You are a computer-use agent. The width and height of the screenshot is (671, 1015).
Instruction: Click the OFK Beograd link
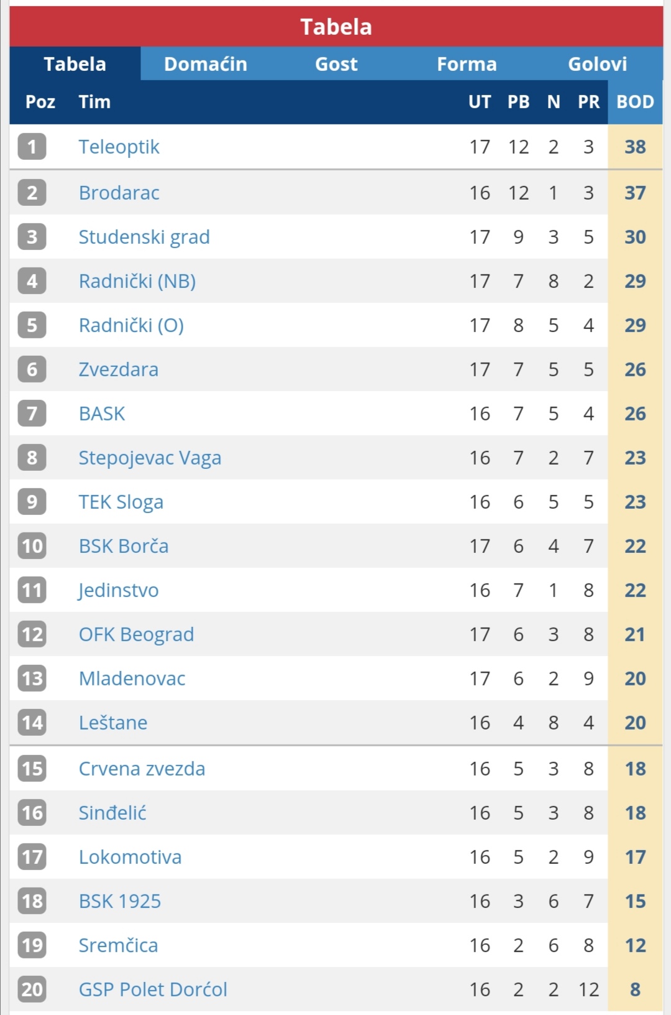click(x=136, y=634)
